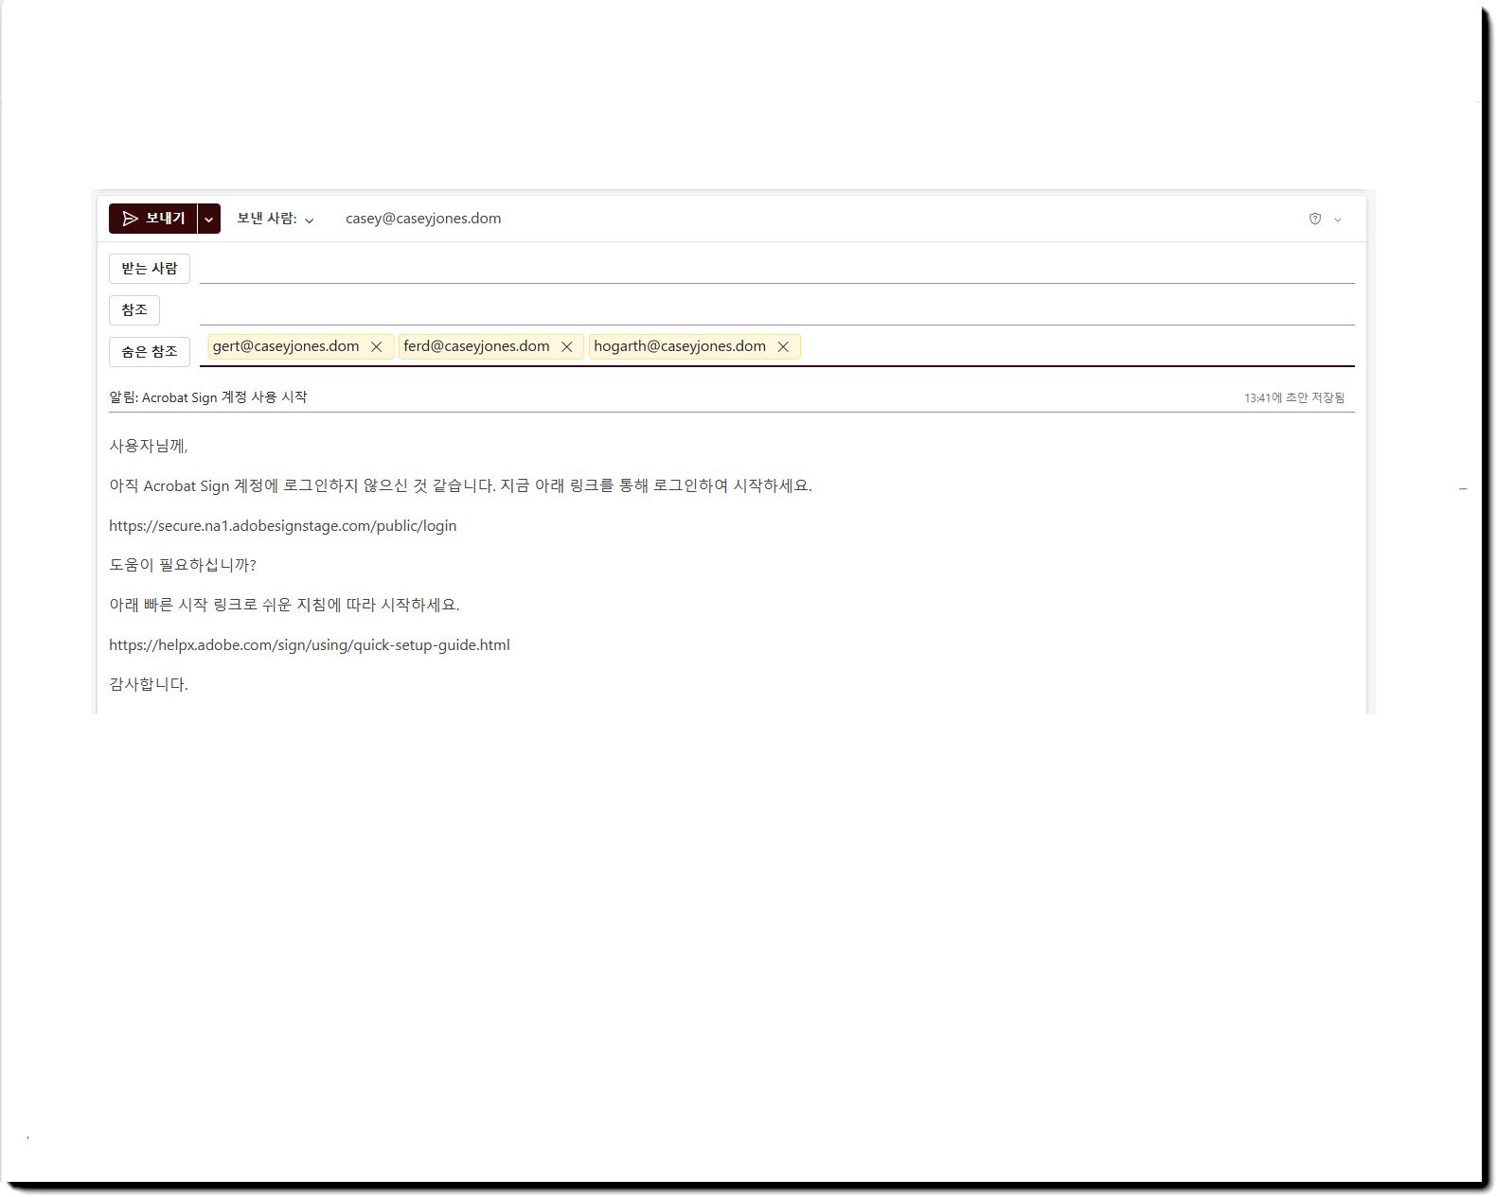
Task: Click the 숨은 참조 Bcc button
Action: tap(150, 352)
